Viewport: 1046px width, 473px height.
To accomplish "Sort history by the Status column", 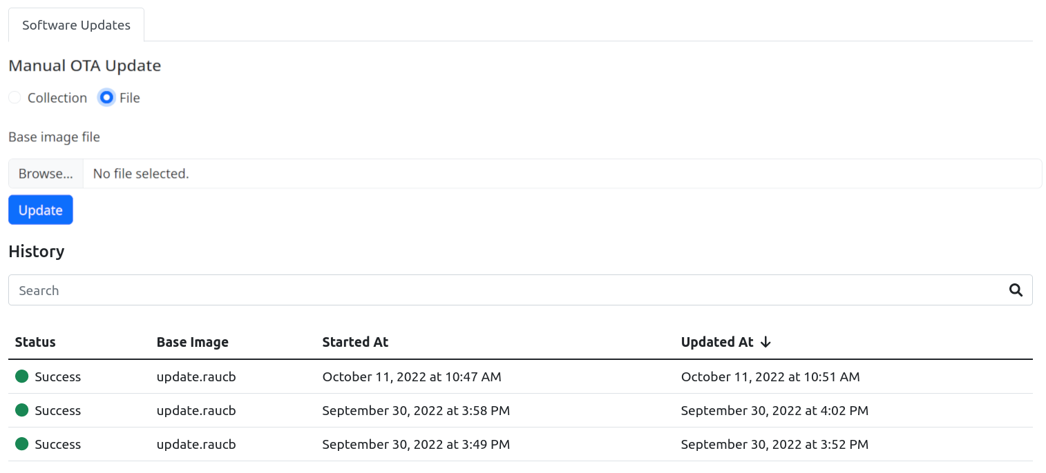I will (35, 341).
